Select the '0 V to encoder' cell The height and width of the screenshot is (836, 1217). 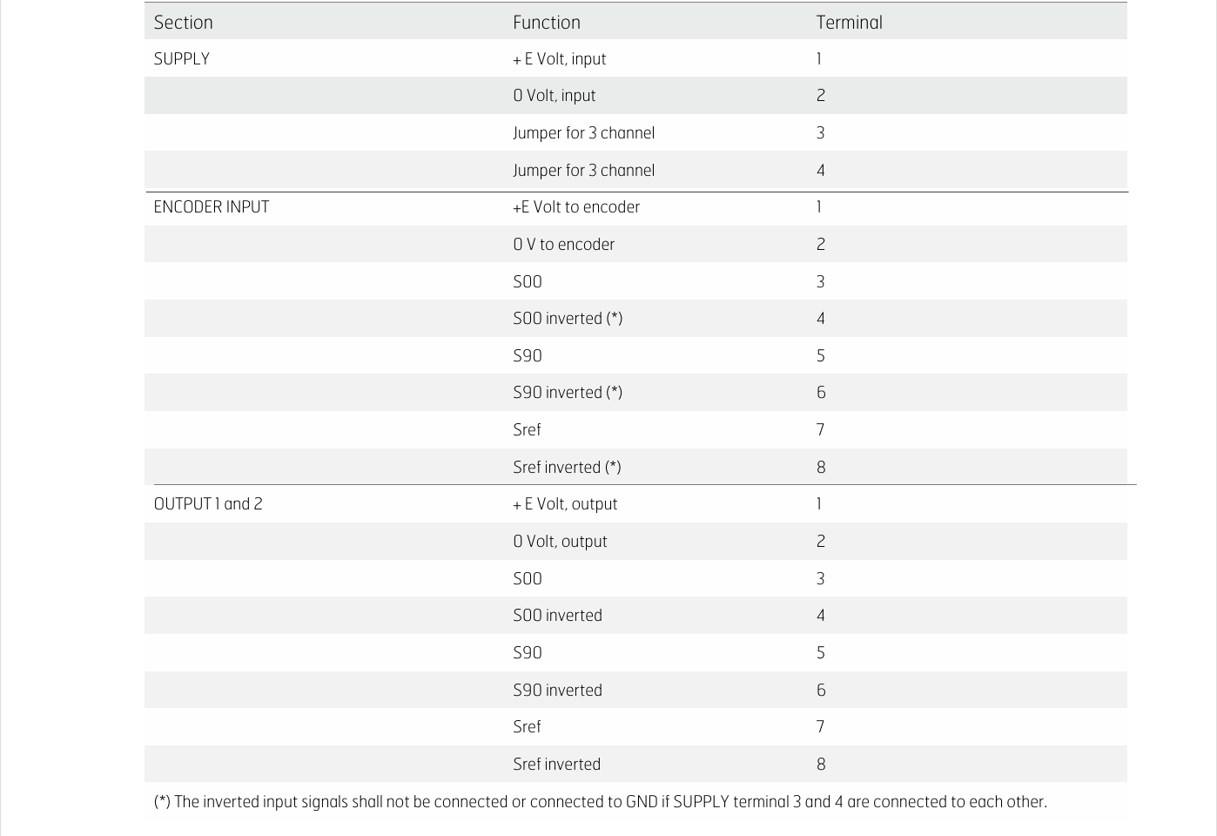pos(563,245)
